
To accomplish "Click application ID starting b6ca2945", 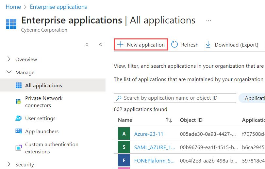I will click(x=253, y=148).
